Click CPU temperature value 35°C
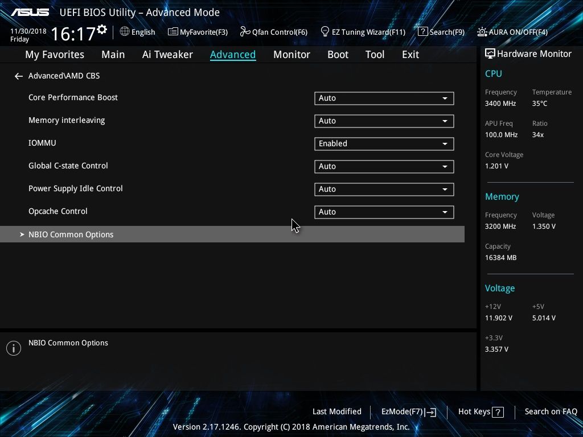583x437 pixels. pos(540,104)
